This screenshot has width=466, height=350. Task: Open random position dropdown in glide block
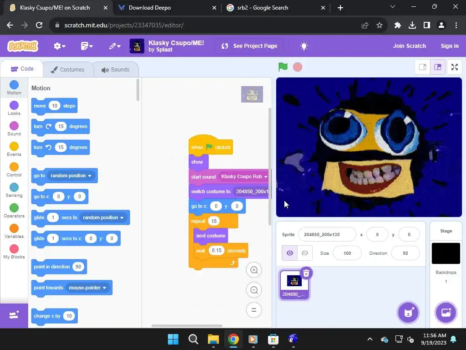(103, 217)
